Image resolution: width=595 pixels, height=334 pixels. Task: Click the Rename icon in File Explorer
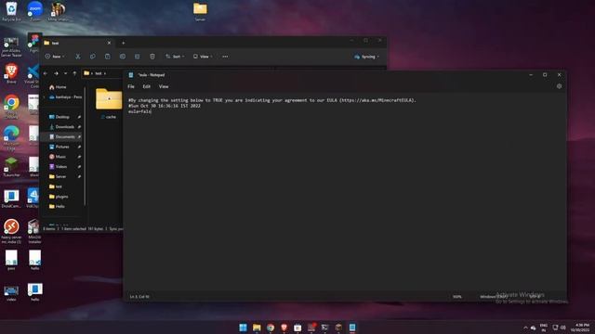point(123,57)
